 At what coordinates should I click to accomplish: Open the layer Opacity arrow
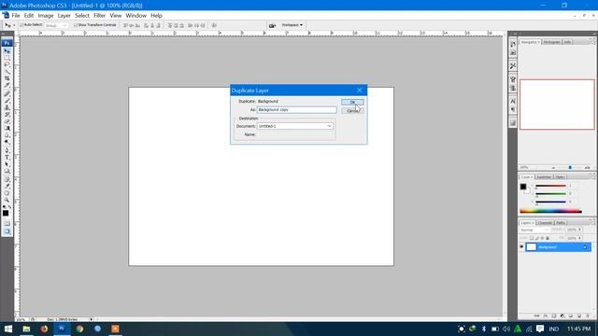[x=579, y=230]
